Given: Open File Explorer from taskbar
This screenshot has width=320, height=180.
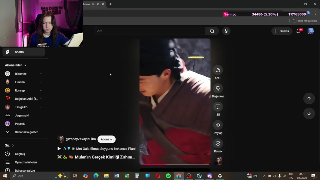Looking at the screenshot, I should pos(106,176).
